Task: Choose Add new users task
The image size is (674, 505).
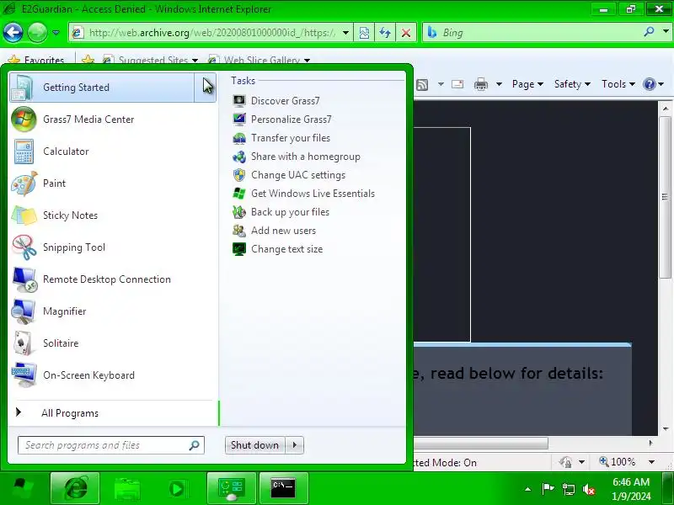Action: 275,230
